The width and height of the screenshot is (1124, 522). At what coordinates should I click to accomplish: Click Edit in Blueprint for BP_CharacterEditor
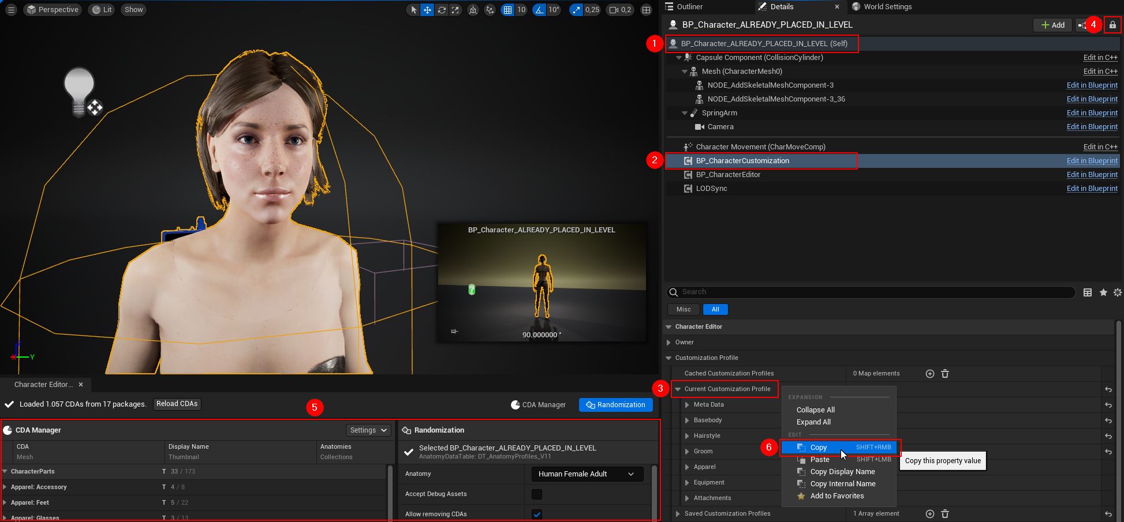(1092, 175)
